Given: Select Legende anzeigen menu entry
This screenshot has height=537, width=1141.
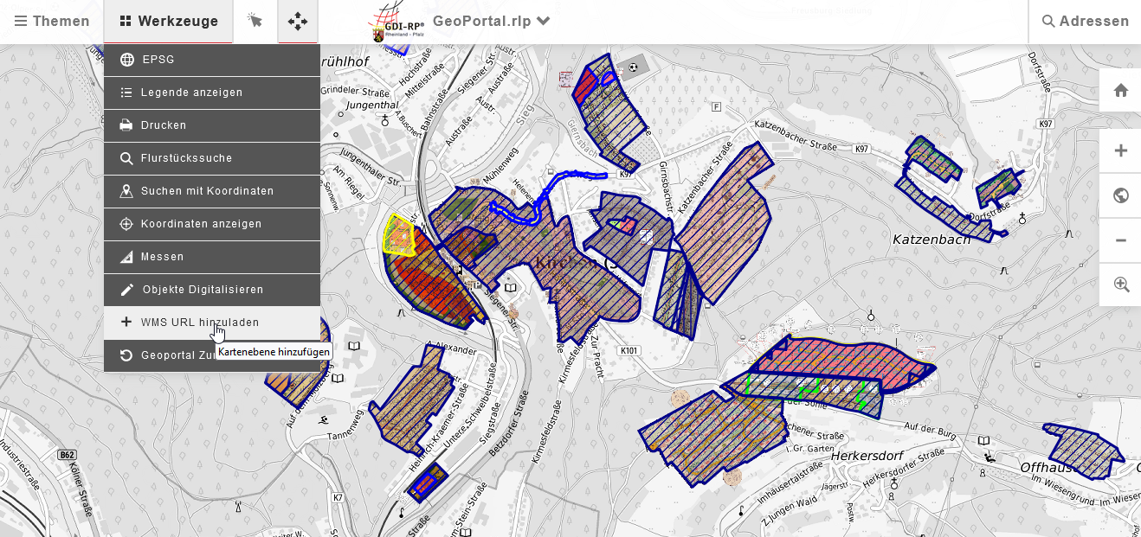Looking at the screenshot, I should point(212,93).
